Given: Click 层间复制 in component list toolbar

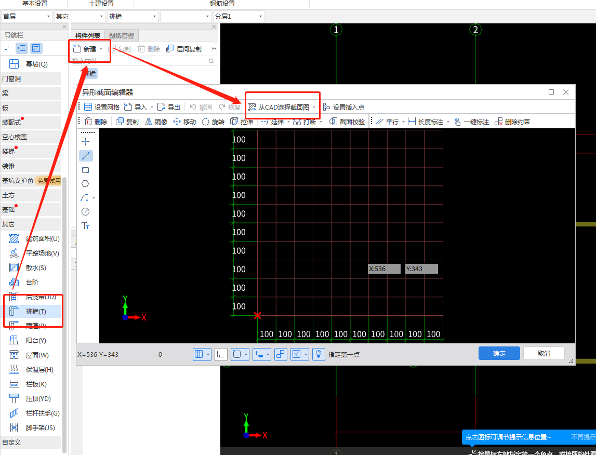Looking at the screenshot, I should [x=184, y=49].
